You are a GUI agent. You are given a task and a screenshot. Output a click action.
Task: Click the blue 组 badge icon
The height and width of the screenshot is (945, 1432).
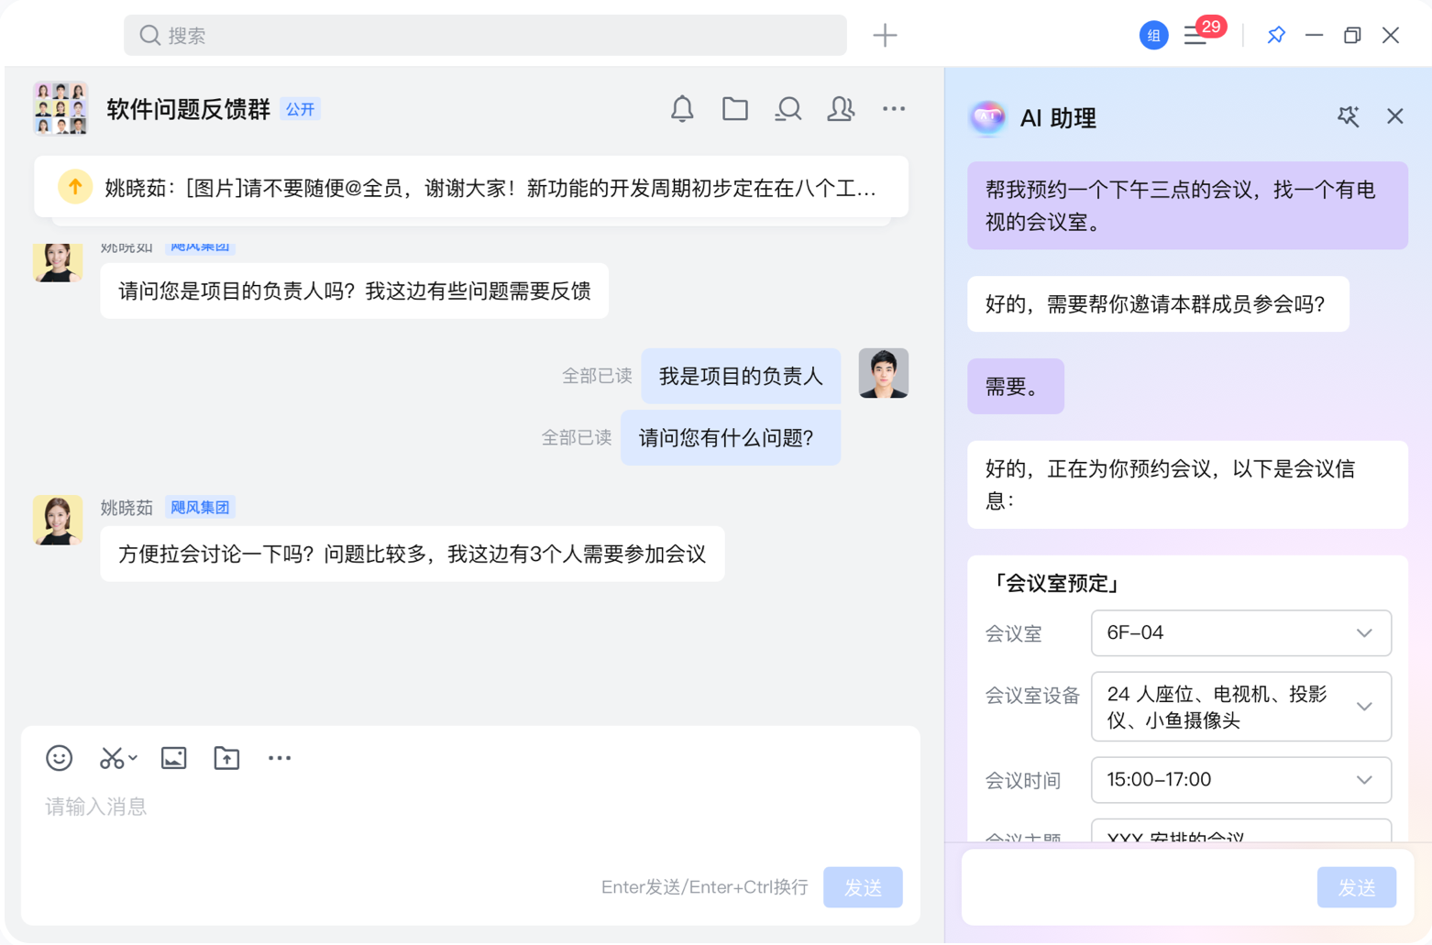pyautogui.click(x=1153, y=35)
